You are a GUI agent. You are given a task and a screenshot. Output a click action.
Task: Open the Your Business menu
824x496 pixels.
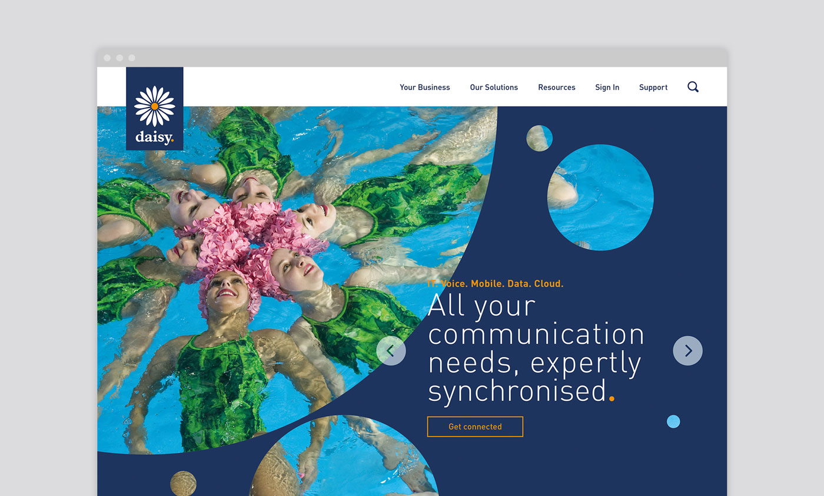pyautogui.click(x=424, y=88)
